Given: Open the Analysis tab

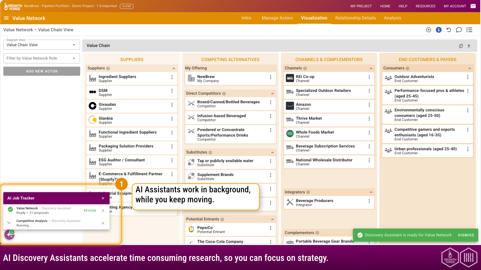Looking at the screenshot, I should 392,18.
